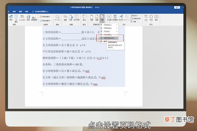
Task: Expand Bottom of Page submenu arrow
Action: click(117, 28)
